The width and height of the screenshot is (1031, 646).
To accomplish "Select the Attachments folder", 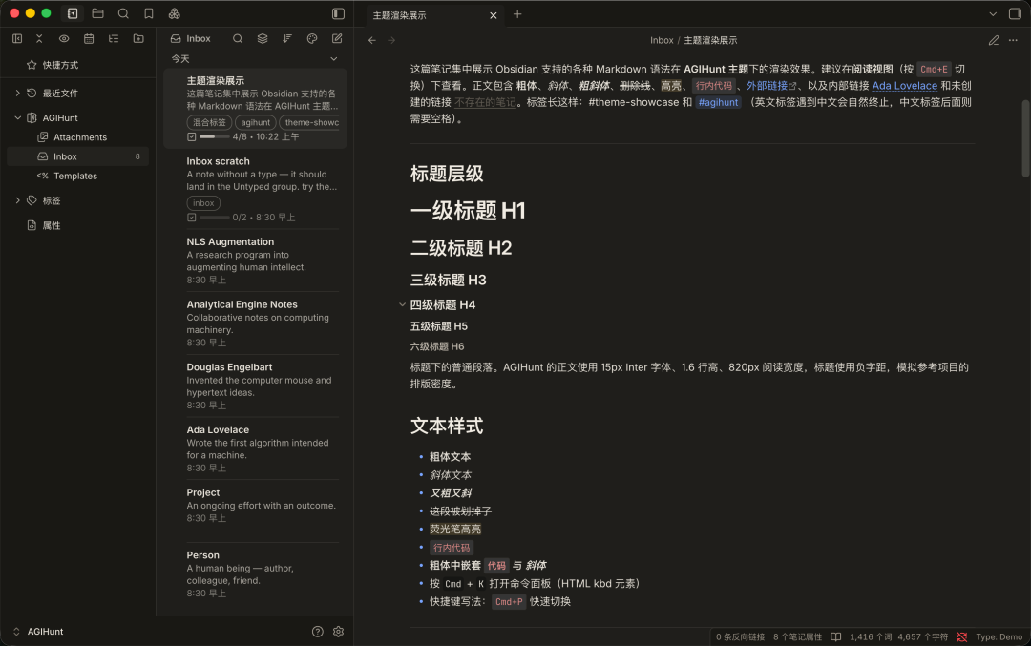I will pyautogui.click(x=77, y=137).
